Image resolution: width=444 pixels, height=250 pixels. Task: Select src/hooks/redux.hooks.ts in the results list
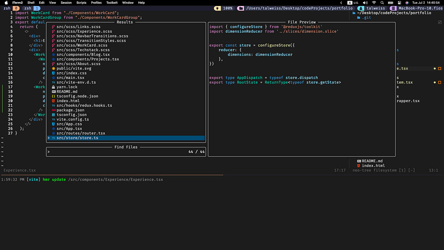(80, 105)
